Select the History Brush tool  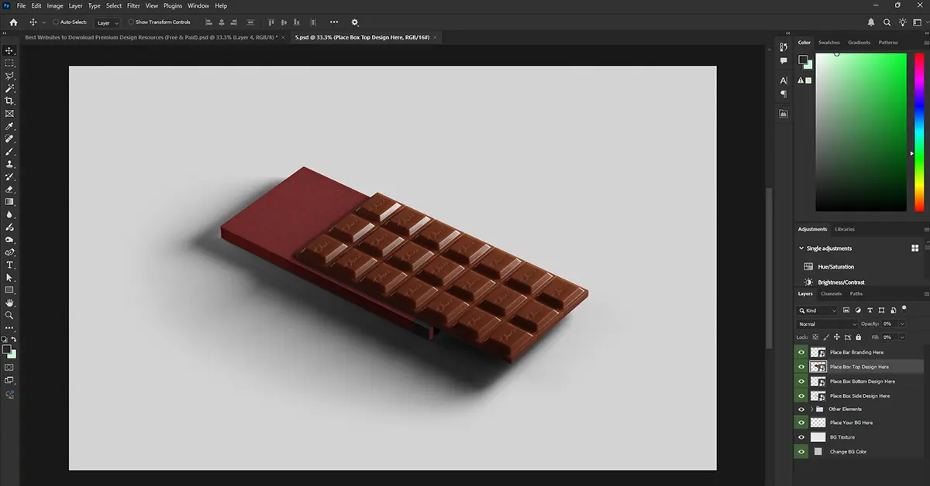pos(9,176)
